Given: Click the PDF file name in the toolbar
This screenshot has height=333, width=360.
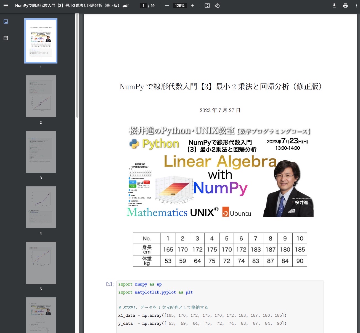Looking at the screenshot, I should pos(72,6).
